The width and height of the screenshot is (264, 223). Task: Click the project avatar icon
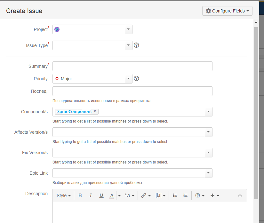pyautogui.click(x=57, y=29)
